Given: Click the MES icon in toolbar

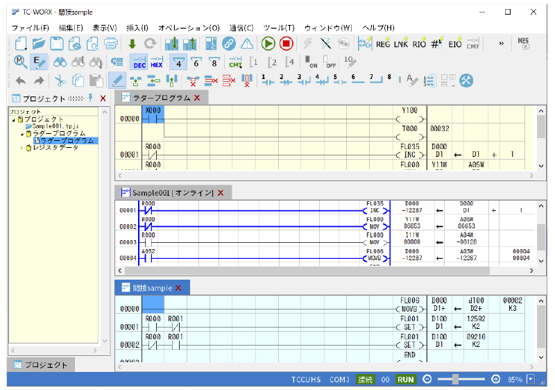Looking at the screenshot, I should click(x=523, y=43).
